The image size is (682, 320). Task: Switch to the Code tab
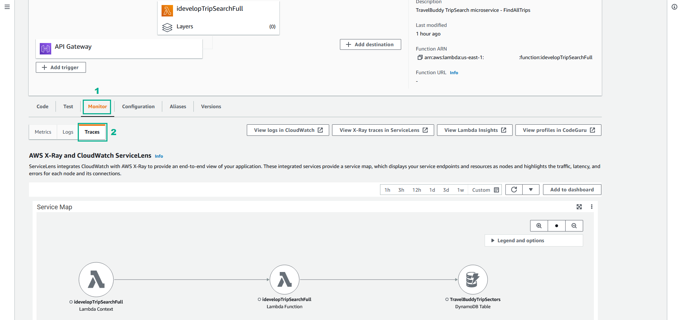coord(42,106)
